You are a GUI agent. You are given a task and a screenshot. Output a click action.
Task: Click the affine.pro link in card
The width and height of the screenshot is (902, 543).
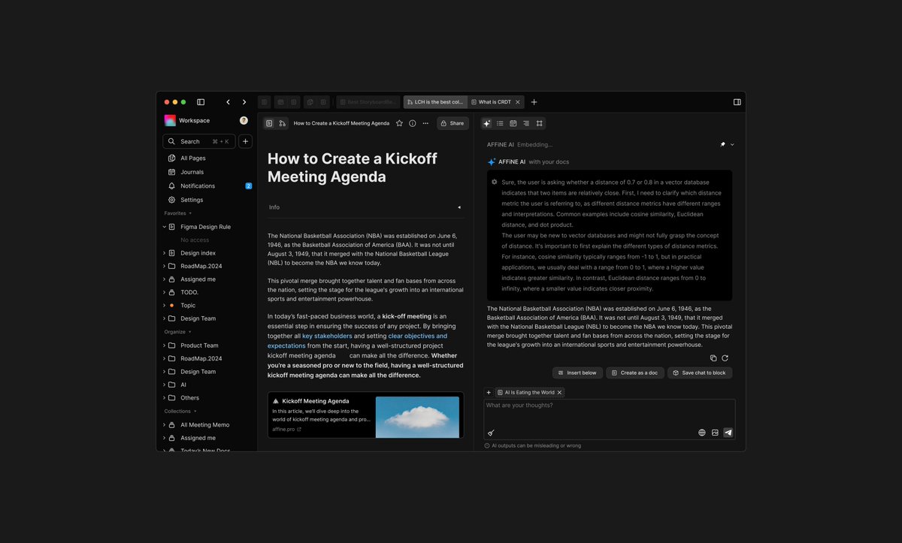coord(286,430)
